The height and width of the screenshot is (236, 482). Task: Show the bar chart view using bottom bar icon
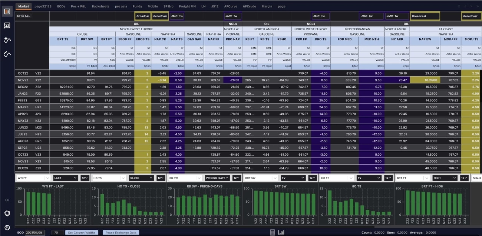[281, 232]
